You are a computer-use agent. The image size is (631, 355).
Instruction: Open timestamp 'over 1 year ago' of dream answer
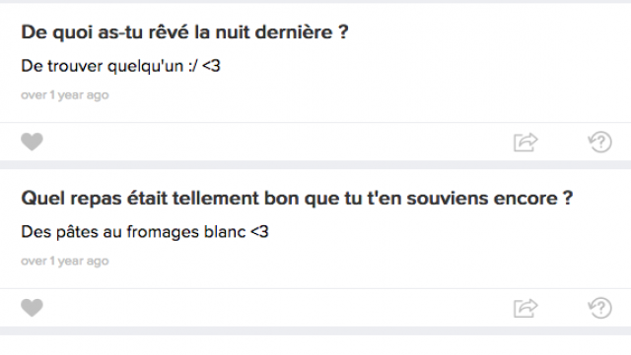tap(65, 95)
